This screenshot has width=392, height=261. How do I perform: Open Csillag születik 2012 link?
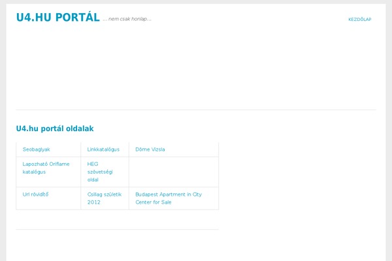click(x=105, y=198)
